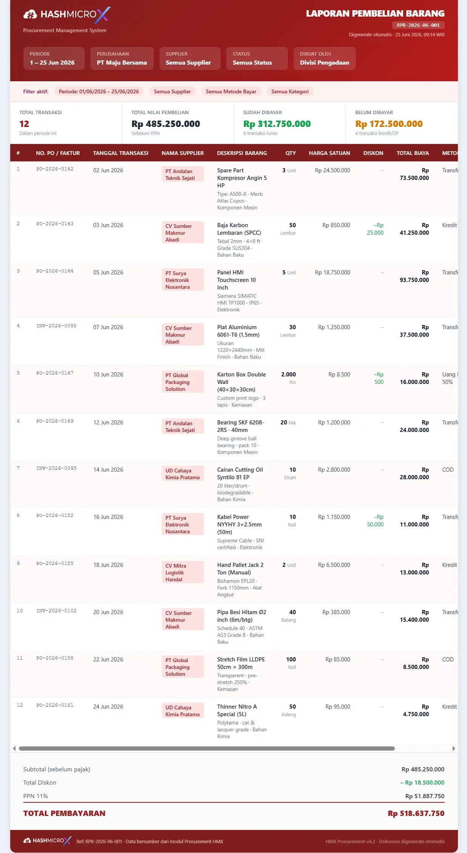
Task: Click the right arrow of horizontal scrollbar
Action: coord(454,748)
